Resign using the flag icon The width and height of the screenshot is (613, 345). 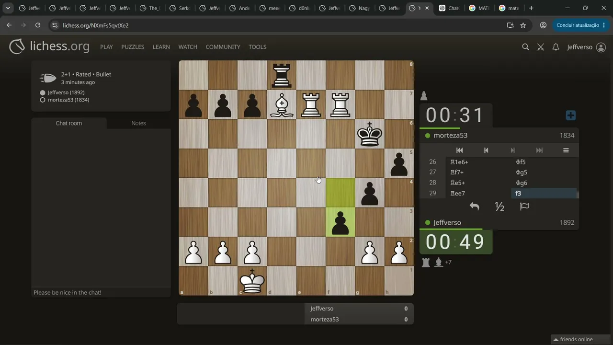point(525,207)
